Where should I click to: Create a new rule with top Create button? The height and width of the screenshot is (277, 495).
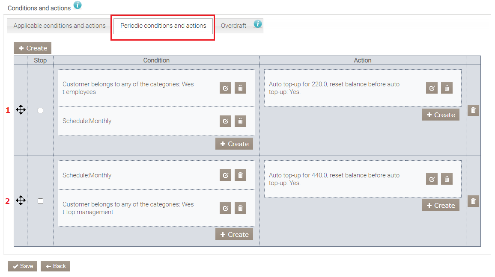click(33, 48)
